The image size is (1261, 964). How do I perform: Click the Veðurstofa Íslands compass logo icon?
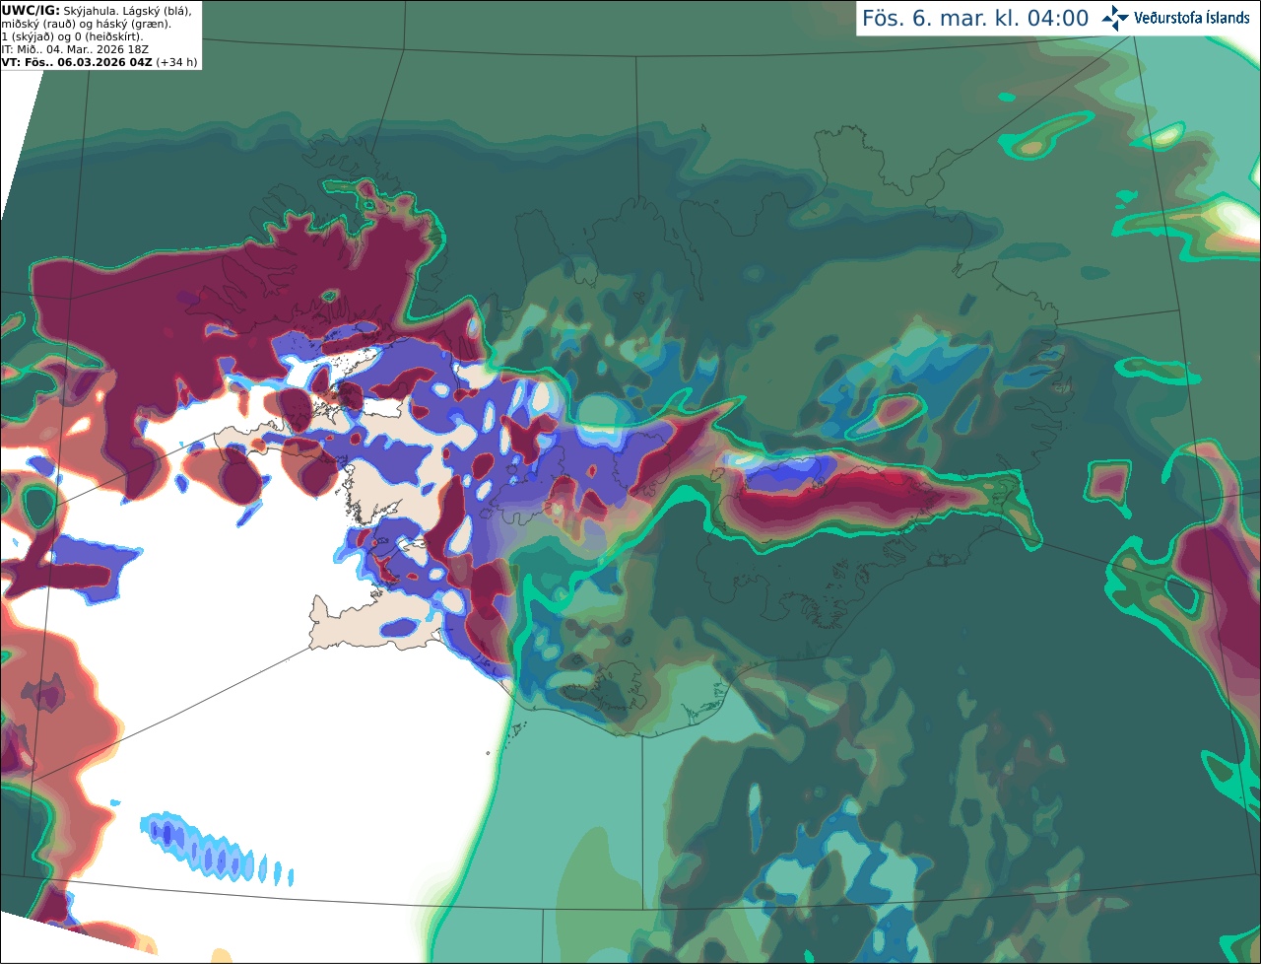(1115, 18)
